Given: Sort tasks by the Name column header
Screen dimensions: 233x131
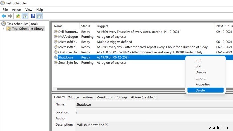Looking at the screenshot, I should click(66, 26).
